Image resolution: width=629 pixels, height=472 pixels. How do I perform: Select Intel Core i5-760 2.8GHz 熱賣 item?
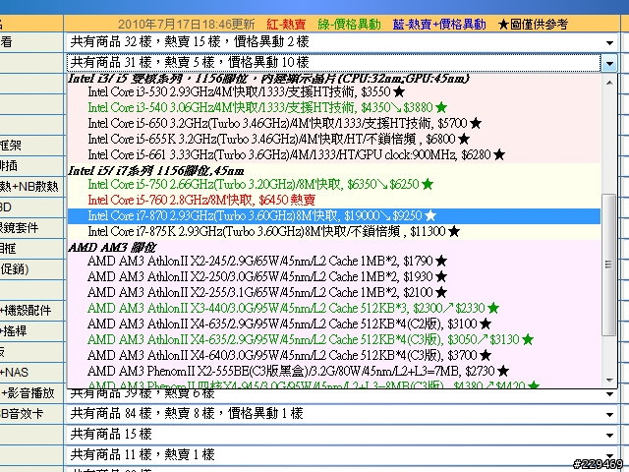[x=334, y=200]
